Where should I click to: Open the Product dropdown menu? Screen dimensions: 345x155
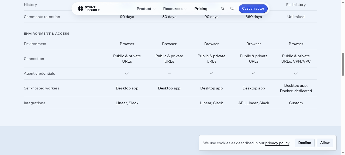[x=146, y=9]
